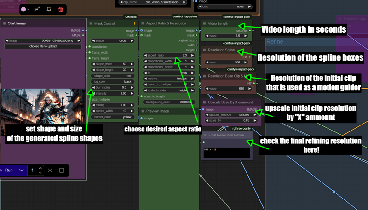
Task: Open the Run options dropdown arrow
Action: pyautogui.click(x=21, y=170)
